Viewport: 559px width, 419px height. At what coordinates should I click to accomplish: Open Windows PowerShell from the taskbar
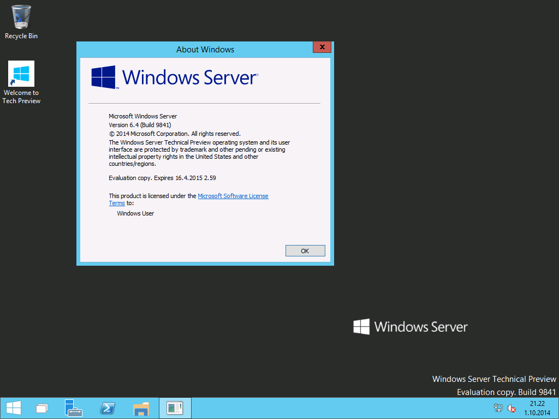pyautogui.click(x=108, y=408)
